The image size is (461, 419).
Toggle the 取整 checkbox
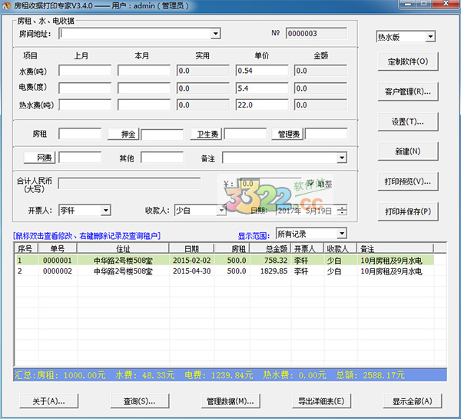tap(311, 184)
